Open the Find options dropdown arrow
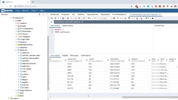The width and height of the screenshot is (178, 100). [71, 18]
